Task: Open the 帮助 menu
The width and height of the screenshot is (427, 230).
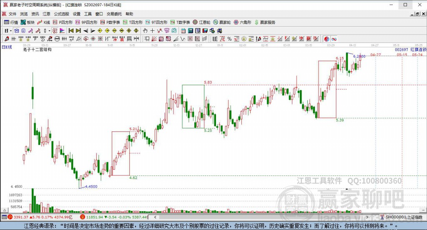Action: click(129, 14)
